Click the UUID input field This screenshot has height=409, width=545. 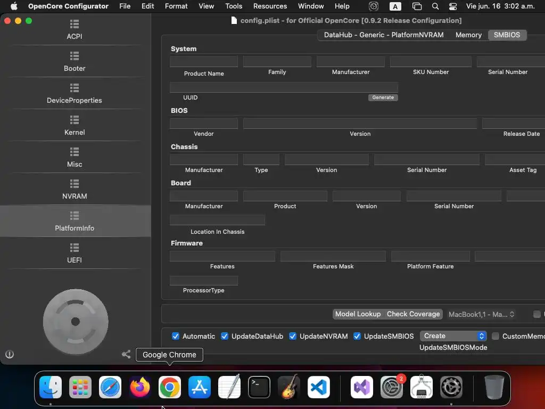pos(284,87)
